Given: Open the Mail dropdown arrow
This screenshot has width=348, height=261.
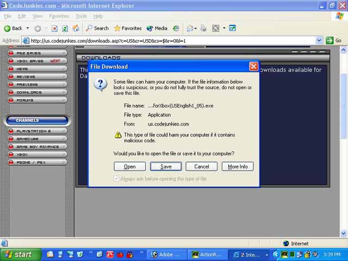Looking at the screenshot, I should (196, 28).
